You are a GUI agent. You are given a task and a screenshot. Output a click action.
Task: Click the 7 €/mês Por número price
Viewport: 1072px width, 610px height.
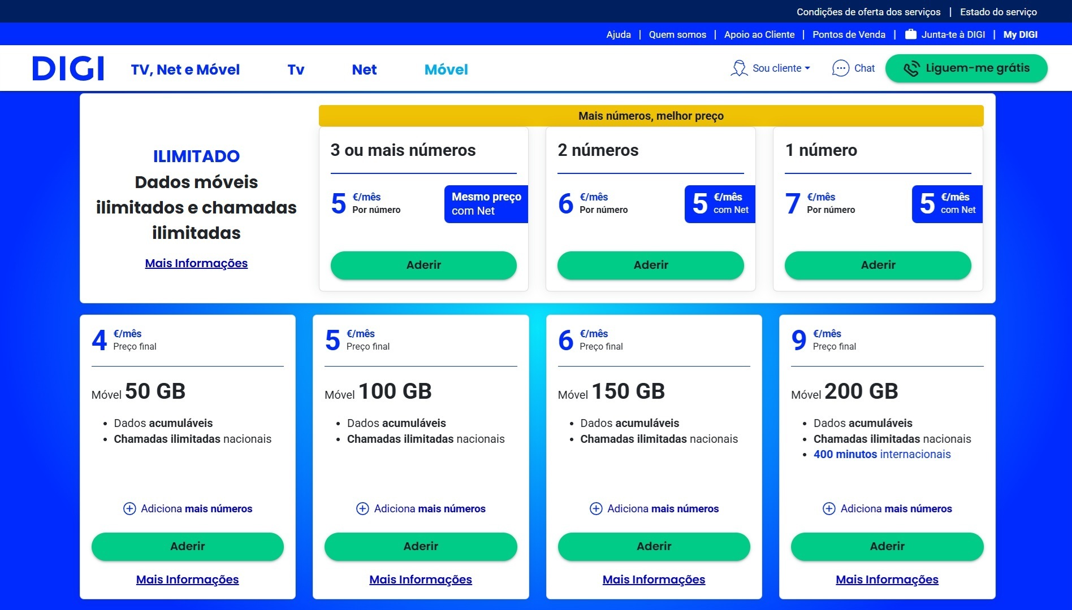[820, 203]
